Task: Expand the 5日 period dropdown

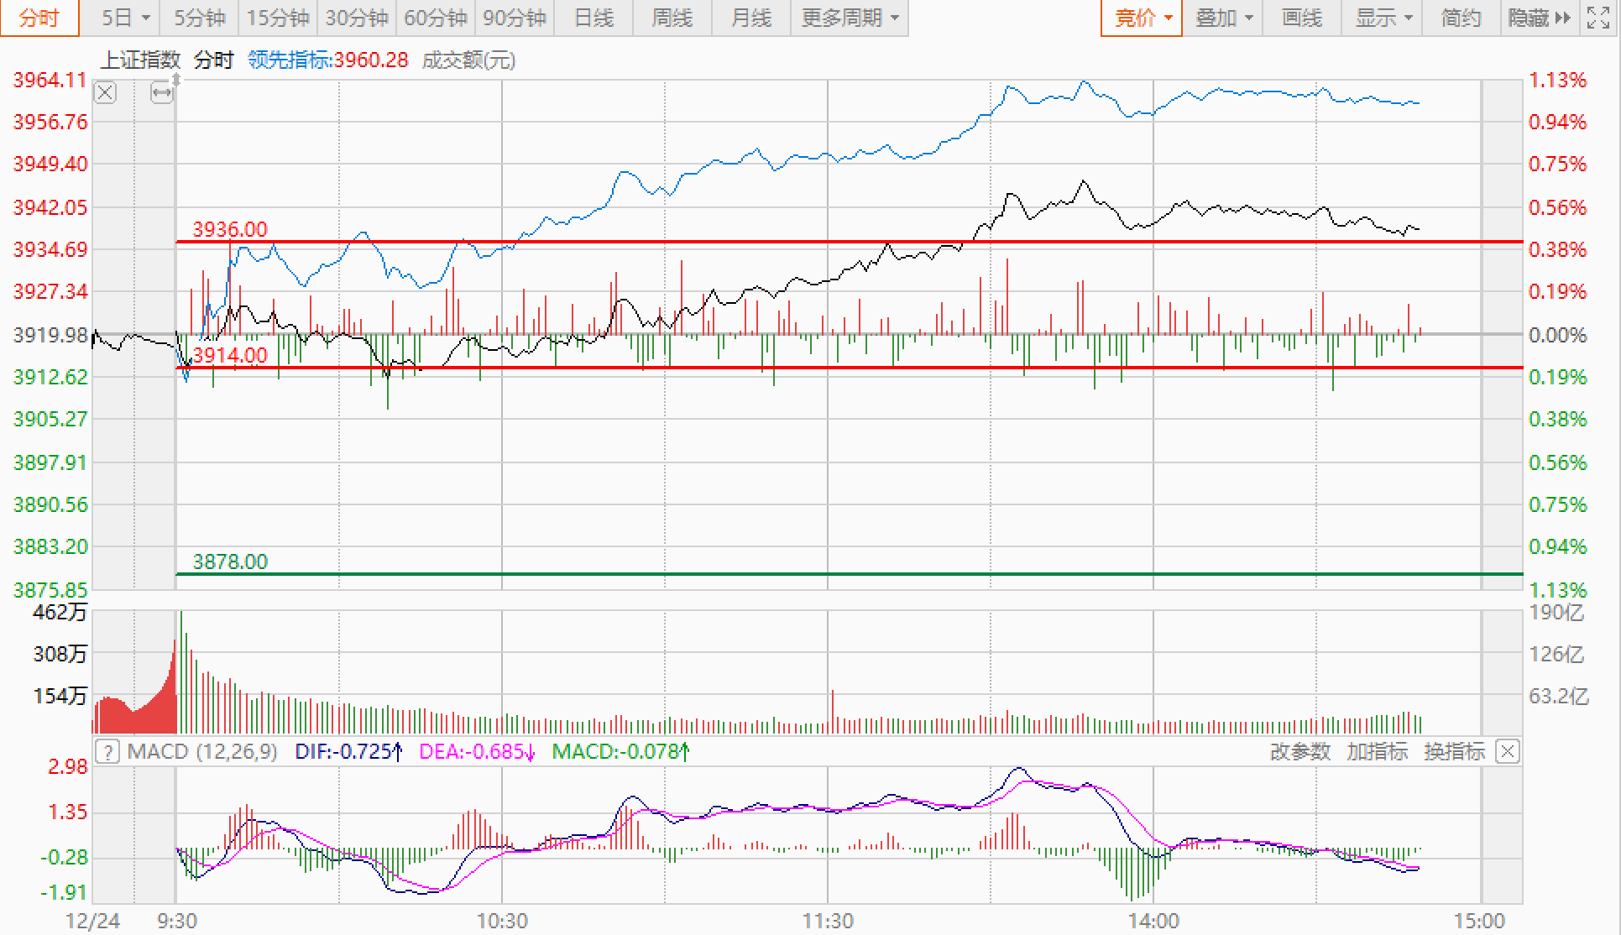Action: [126, 18]
